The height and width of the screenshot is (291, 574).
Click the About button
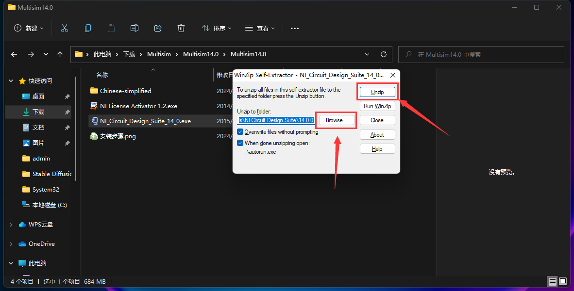click(377, 134)
